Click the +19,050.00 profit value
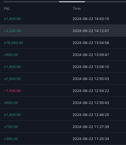 coord(13,43)
